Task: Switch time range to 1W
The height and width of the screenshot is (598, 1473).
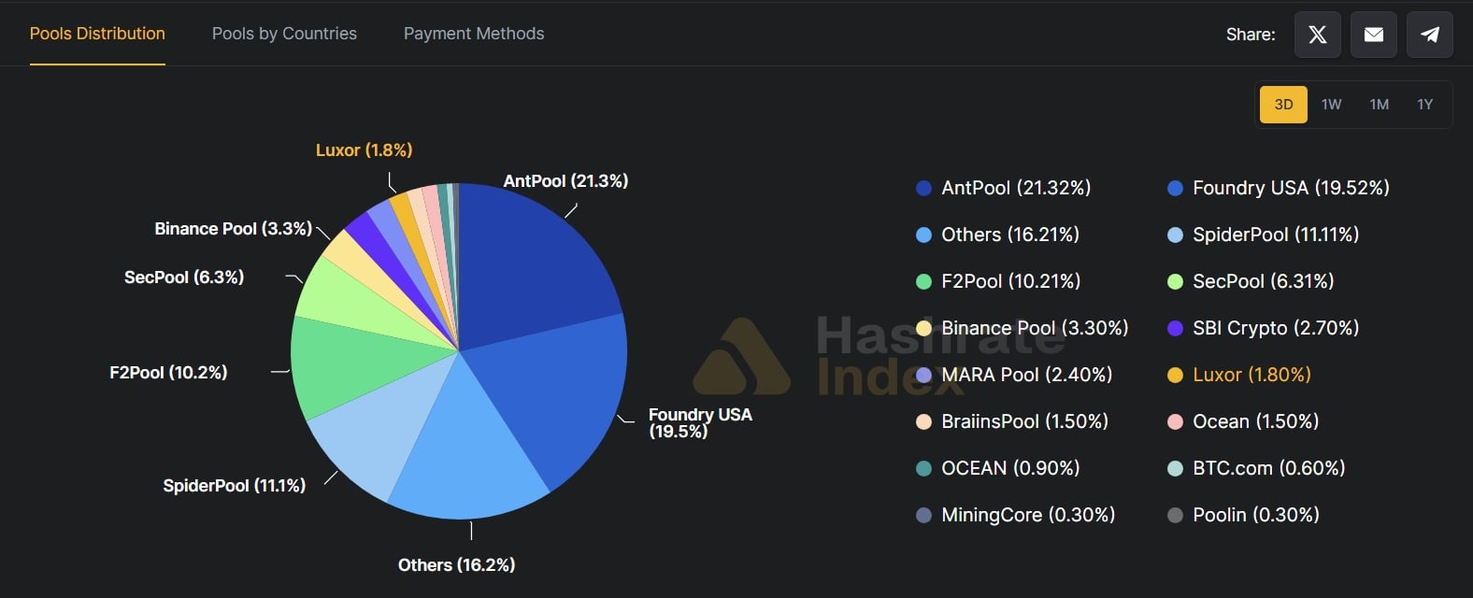Action: point(1331,105)
